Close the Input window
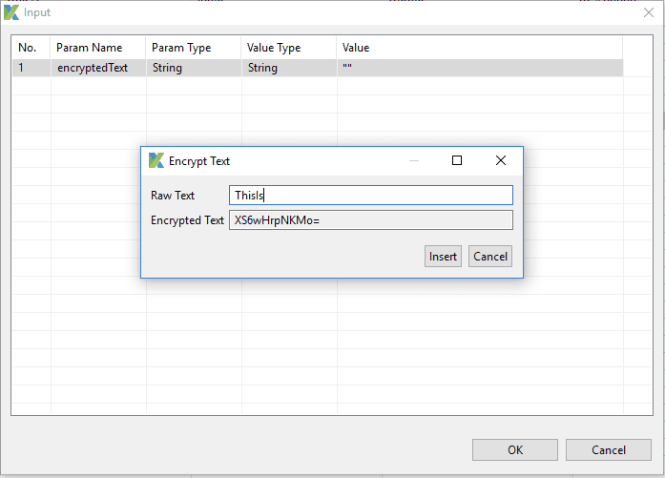This screenshot has height=478, width=665. [649, 12]
